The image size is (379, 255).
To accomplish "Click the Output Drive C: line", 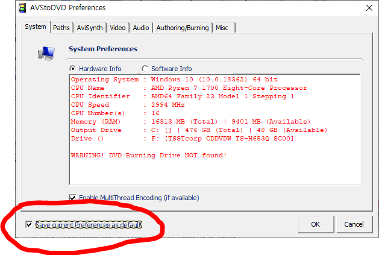I will (x=199, y=130).
